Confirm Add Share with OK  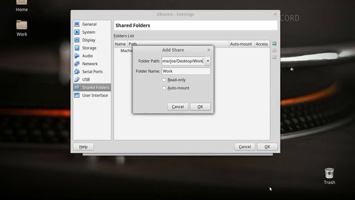(x=200, y=107)
